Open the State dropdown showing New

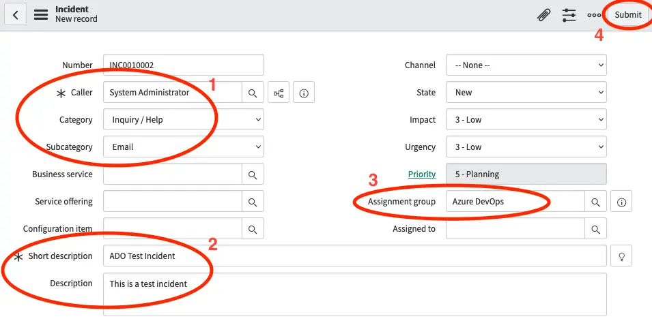click(x=526, y=93)
